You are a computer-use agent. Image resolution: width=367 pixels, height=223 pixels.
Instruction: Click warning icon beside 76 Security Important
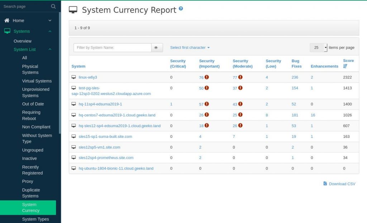click(x=207, y=77)
